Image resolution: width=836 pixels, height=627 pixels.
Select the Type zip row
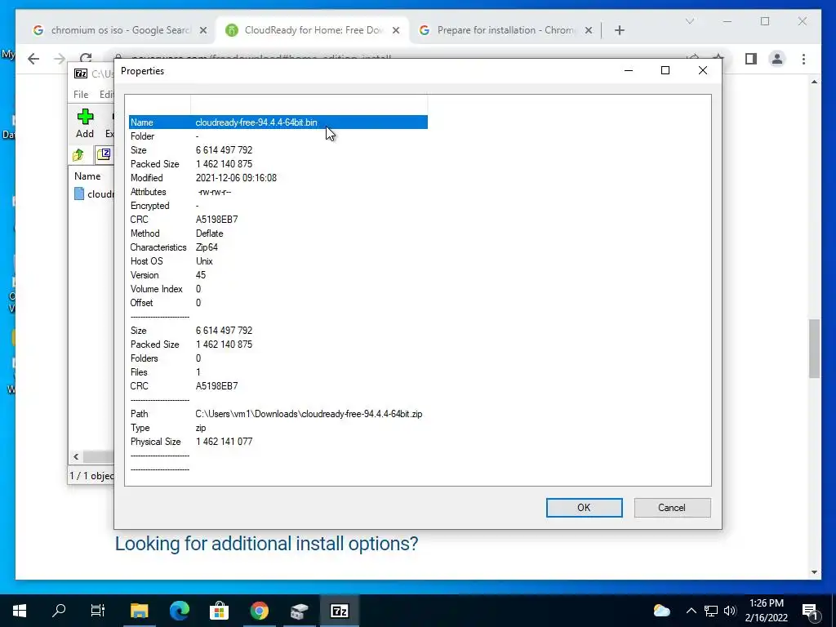tap(278, 427)
